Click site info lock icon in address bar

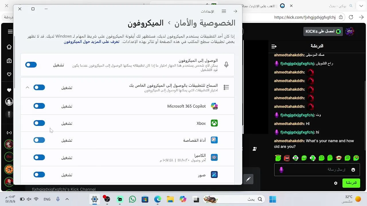click(x=341, y=17)
